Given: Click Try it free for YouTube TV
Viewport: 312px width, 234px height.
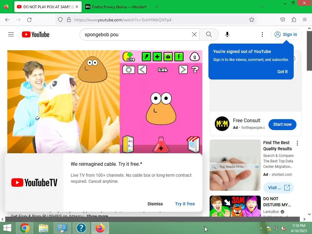Looking at the screenshot, I should 185,204.
